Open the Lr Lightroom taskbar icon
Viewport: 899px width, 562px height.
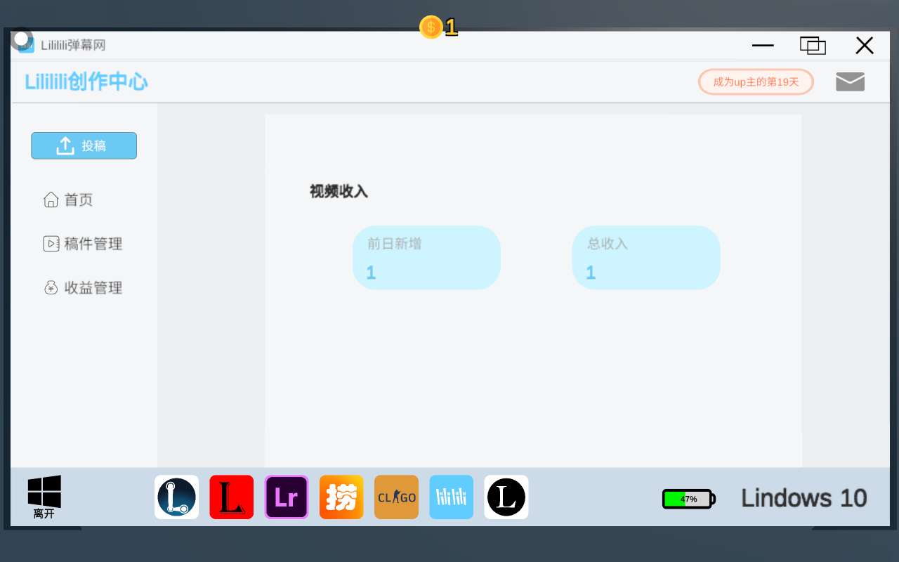287,497
